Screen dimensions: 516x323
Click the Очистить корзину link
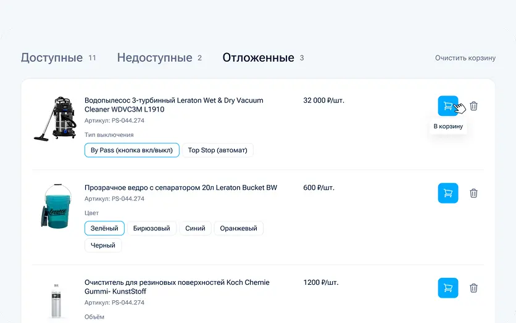(465, 58)
